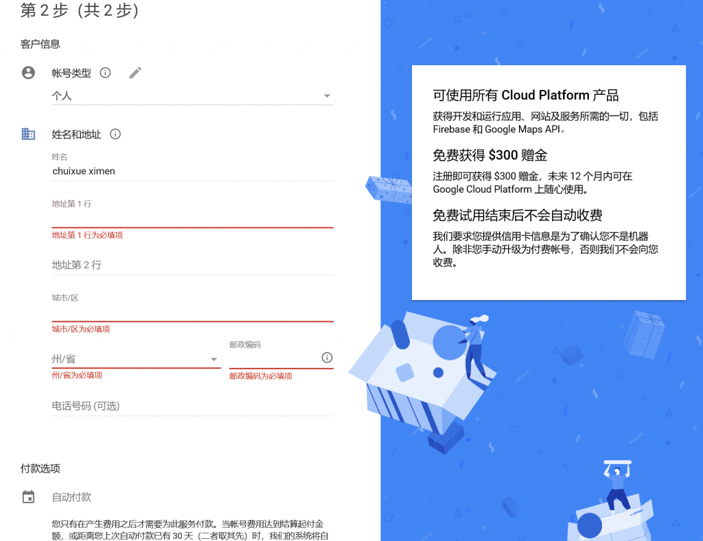Click info icon in 邮政编码 field
The height and width of the screenshot is (541, 703).
(327, 358)
